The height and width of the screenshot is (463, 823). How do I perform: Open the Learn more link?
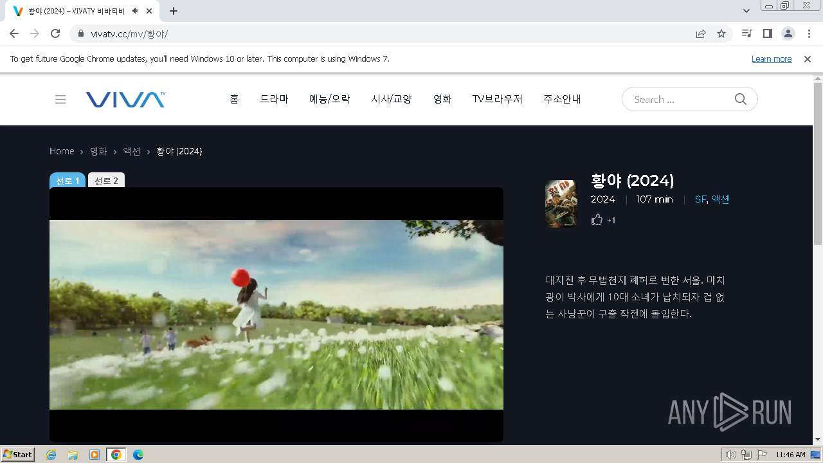pyautogui.click(x=772, y=59)
